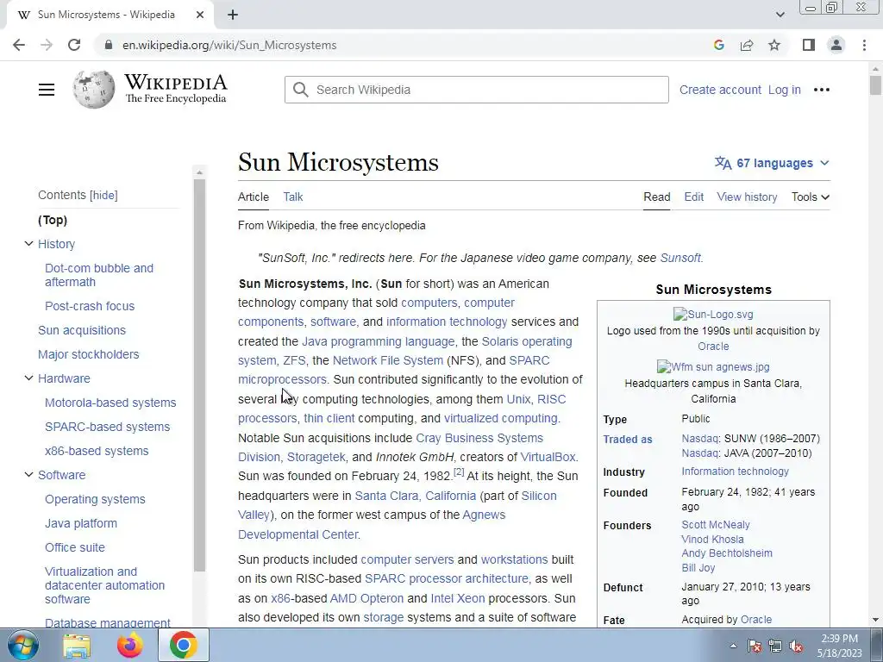This screenshot has height=662, width=883.
Task: Collapse the Hardware section in contents
Action: 28,378
